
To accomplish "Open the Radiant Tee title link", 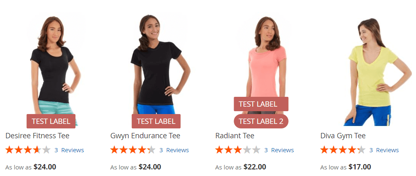I will [x=235, y=136].
